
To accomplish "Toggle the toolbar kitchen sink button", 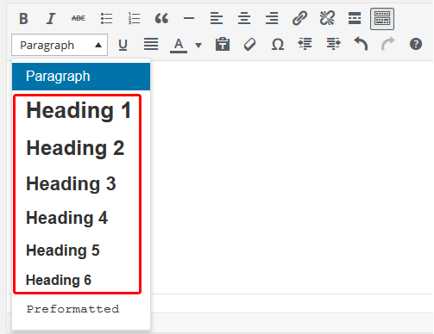I will pos(382,19).
